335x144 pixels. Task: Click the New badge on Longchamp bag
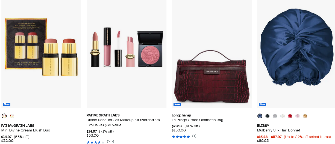pos(177,104)
